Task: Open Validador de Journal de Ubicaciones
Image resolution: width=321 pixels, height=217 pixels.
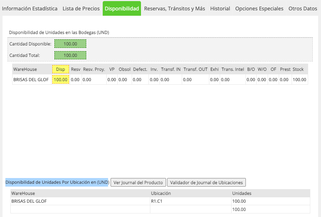Action: coord(206,182)
